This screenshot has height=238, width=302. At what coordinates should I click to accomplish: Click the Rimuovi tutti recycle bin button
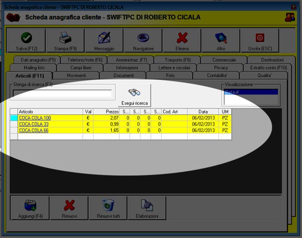pos(108,208)
